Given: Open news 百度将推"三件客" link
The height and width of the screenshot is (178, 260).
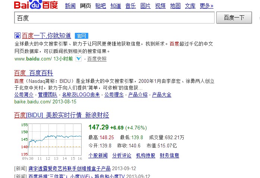Looking at the screenshot, I should [76, 176].
